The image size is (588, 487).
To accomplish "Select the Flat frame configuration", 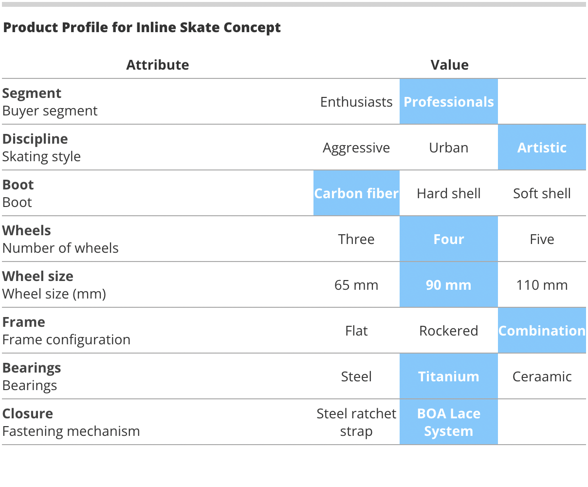I will pyautogui.click(x=356, y=331).
